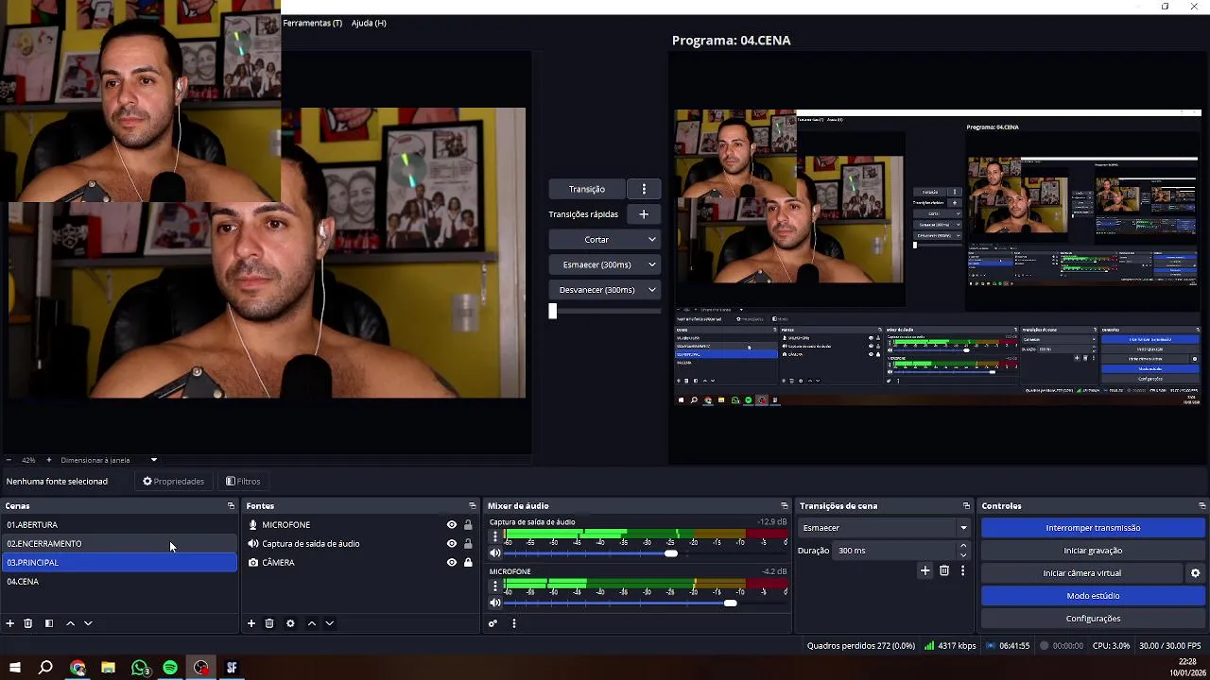This screenshot has width=1210, height=680.
Task: Click Iniciar gravação
Action: [x=1093, y=551]
